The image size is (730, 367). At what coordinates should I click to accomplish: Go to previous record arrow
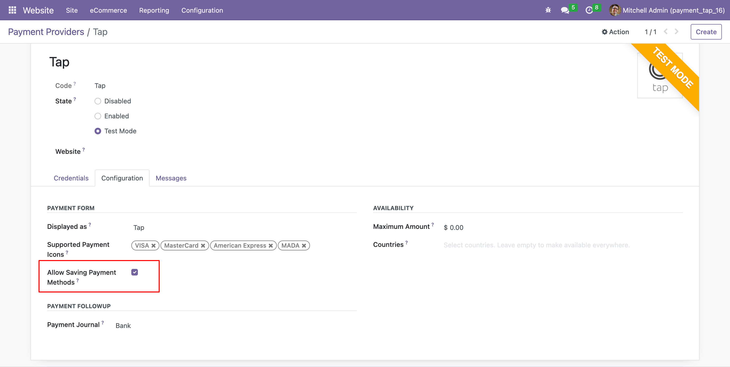(x=666, y=31)
